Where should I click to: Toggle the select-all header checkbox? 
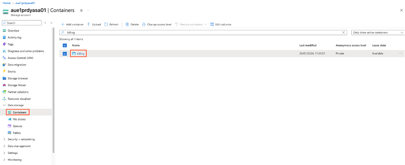pyautogui.click(x=65, y=45)
